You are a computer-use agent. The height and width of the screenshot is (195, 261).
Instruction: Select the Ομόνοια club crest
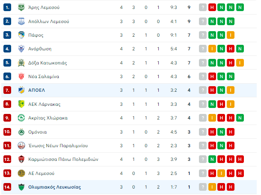point(21,131)
